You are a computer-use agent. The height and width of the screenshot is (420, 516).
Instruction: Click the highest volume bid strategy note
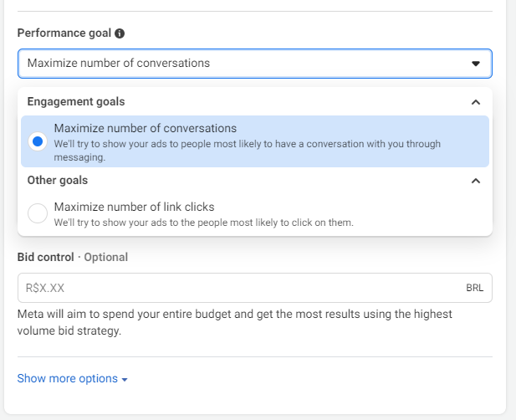click(235, 322)
